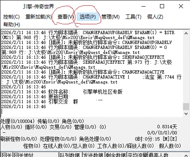190x157 pixels.
Task: Click the 循环(0/0) status text
Action: [x=36, y=127]
